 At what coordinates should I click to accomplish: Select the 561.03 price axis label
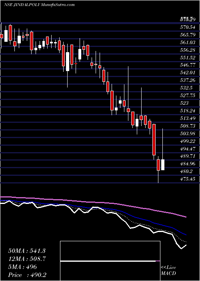tap(188, 43)
